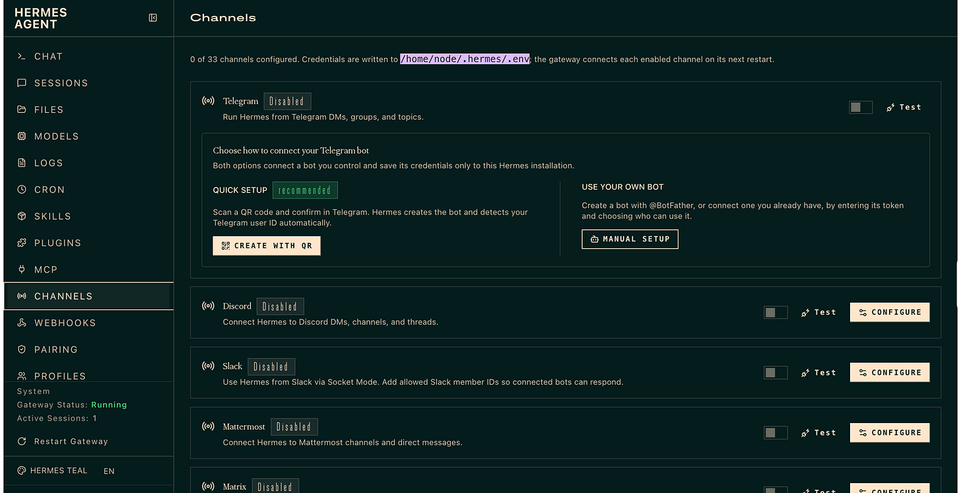Click the Hermes Teal palette icon
961x493 pixels.
21,471
